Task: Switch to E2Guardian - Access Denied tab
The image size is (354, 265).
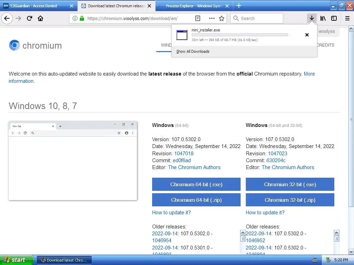Action: tap(38, 6)
